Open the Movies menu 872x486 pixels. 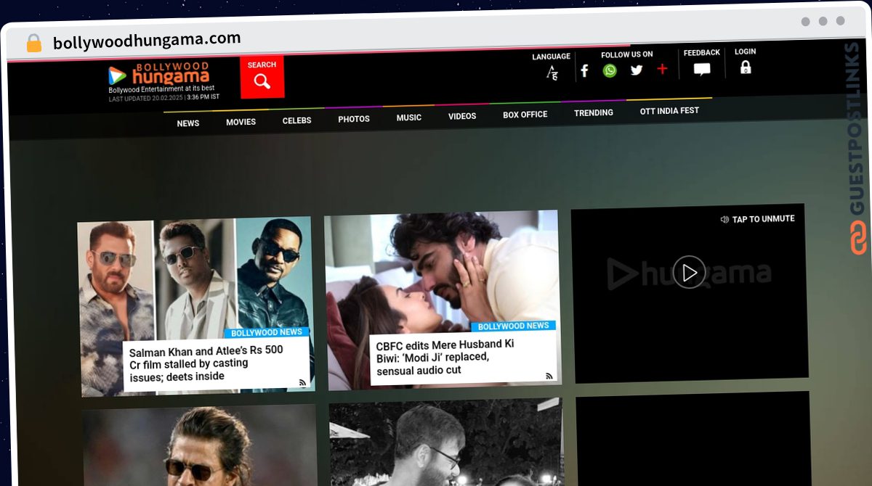(241, 122)
